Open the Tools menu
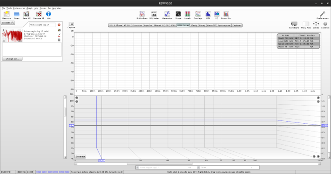The height and width of the screenshot is (174, 331). click(x=9, y=8)
